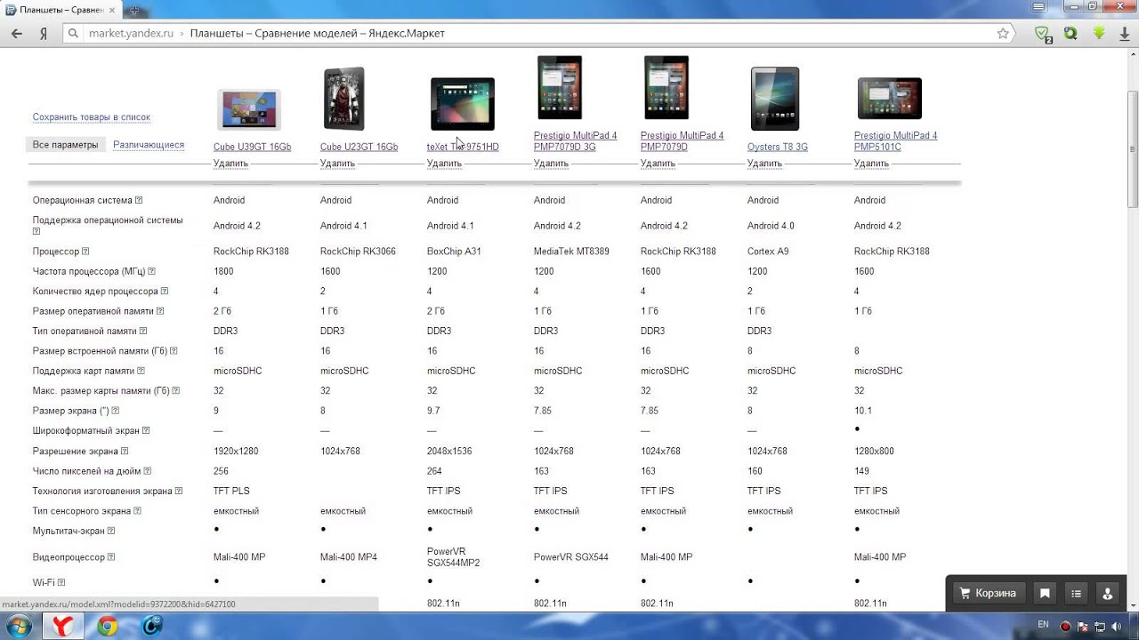The image size is (1139, 640).
Task: Click the PowerVR SGX544 video processor cell
Action: tap(571, 557)
